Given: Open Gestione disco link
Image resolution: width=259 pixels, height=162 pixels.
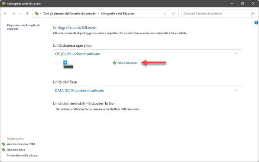Looking at the screenshot, I should tap(16, 150).
